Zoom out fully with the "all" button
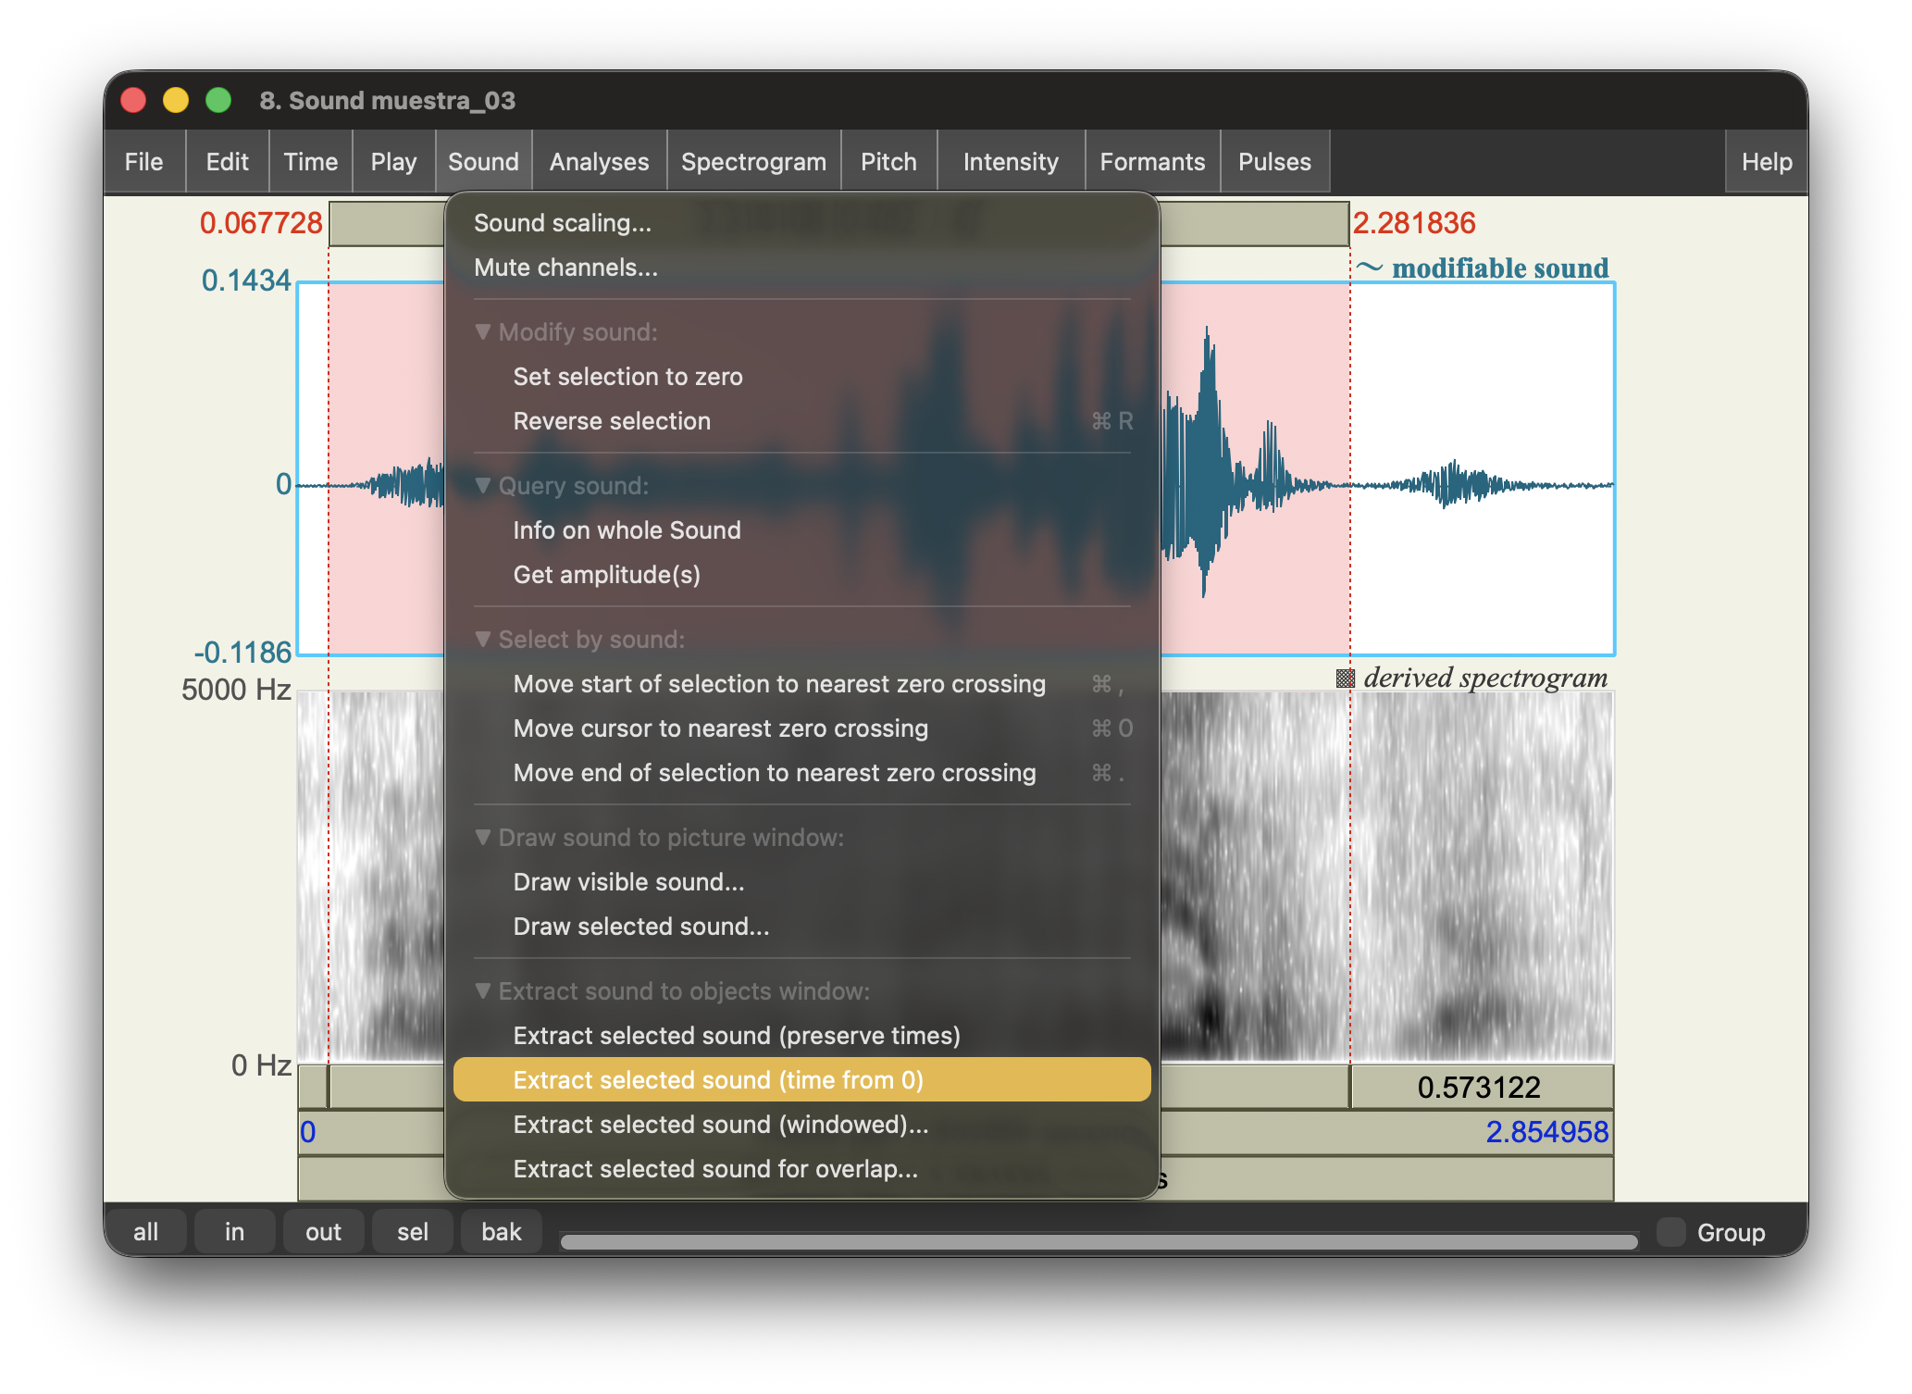The image size is (1912, 1394). (x=148, y=1231)
